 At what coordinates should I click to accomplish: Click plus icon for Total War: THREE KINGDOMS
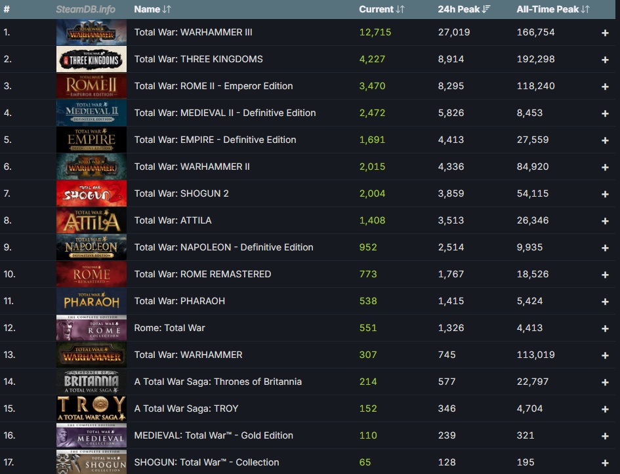(605, 60)
